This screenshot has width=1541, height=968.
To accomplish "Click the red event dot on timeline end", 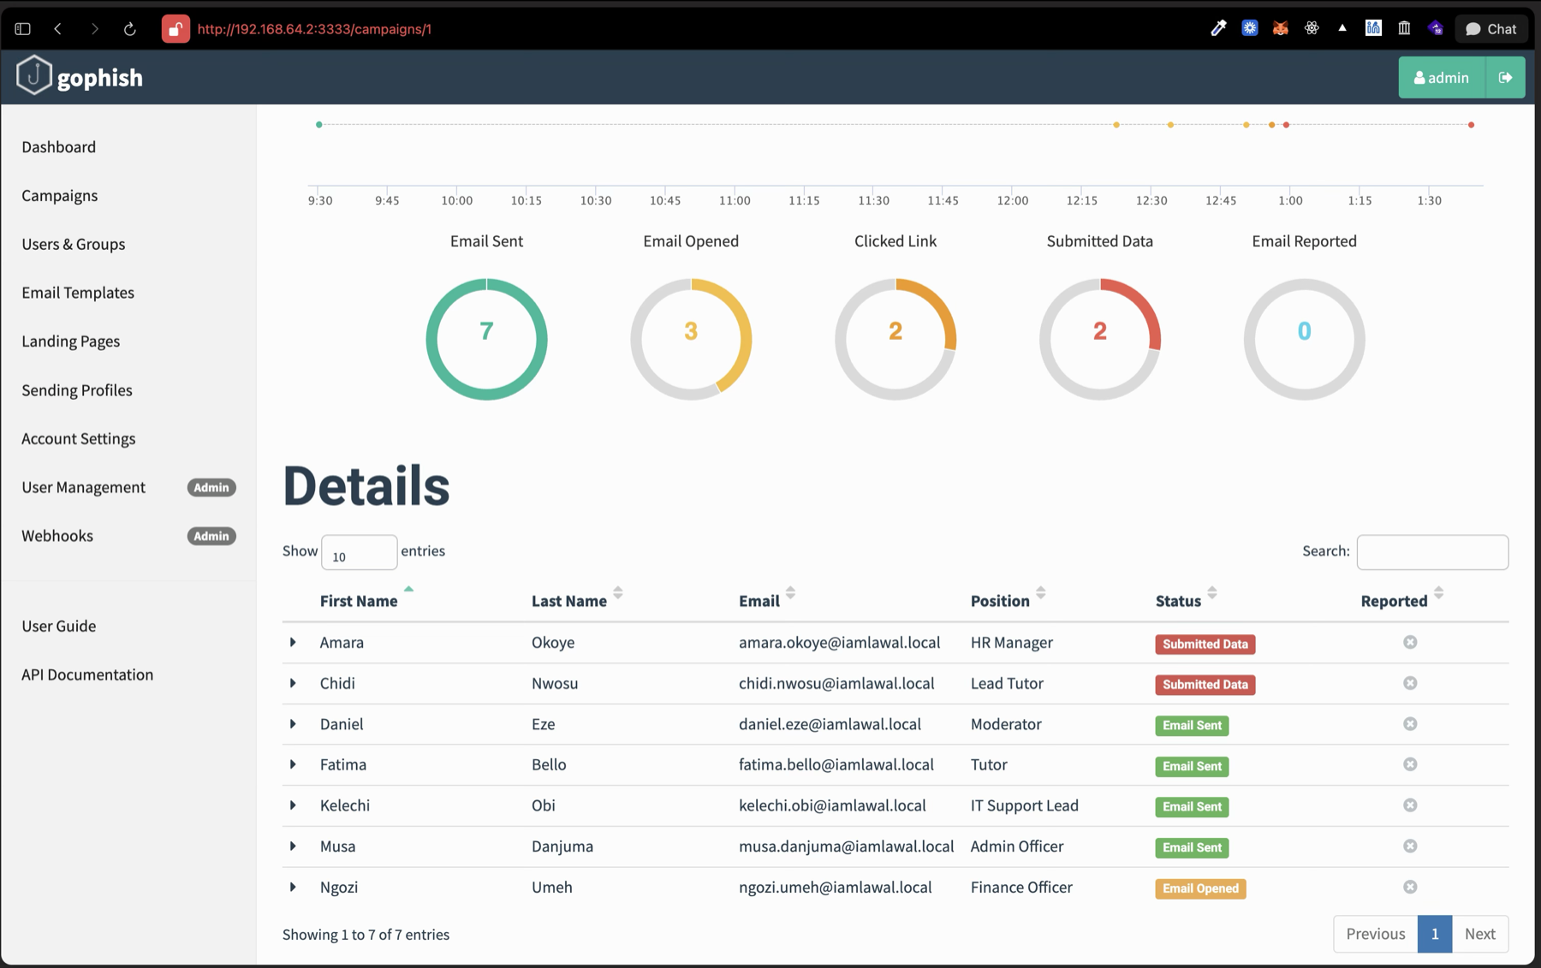I will point(1471,125).
